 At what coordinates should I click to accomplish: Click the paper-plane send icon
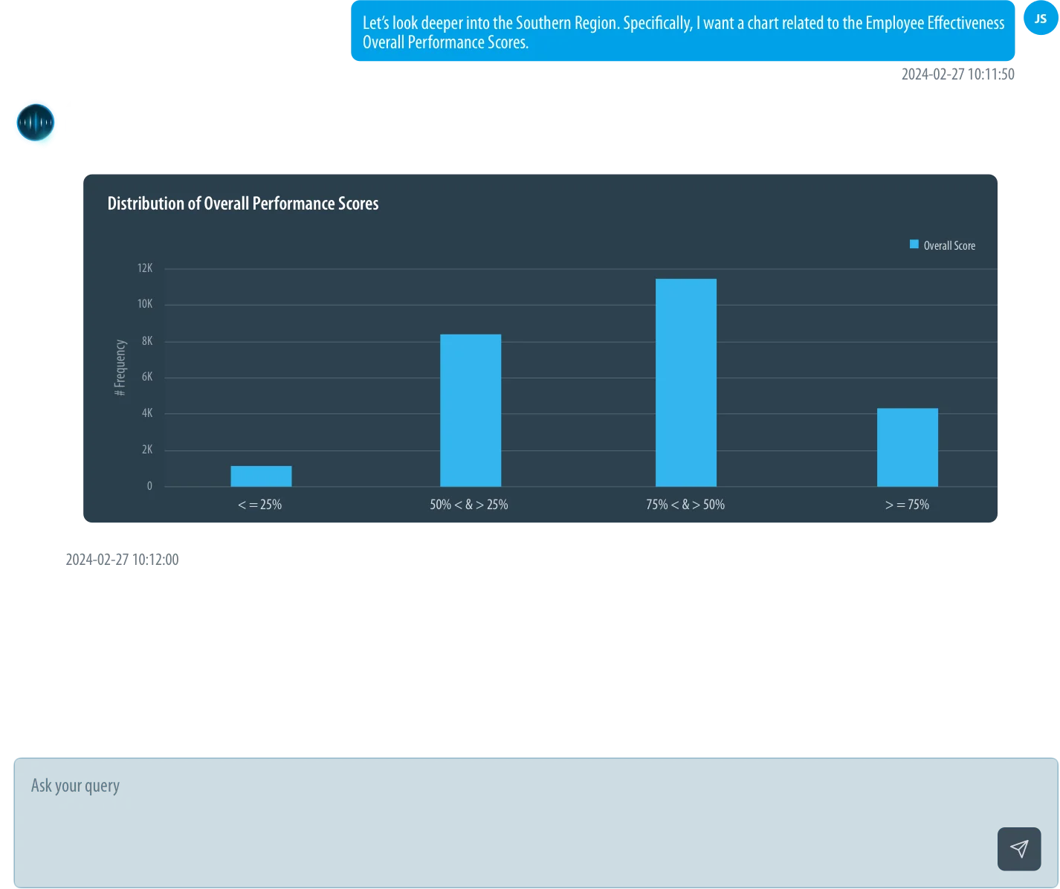1019,848
